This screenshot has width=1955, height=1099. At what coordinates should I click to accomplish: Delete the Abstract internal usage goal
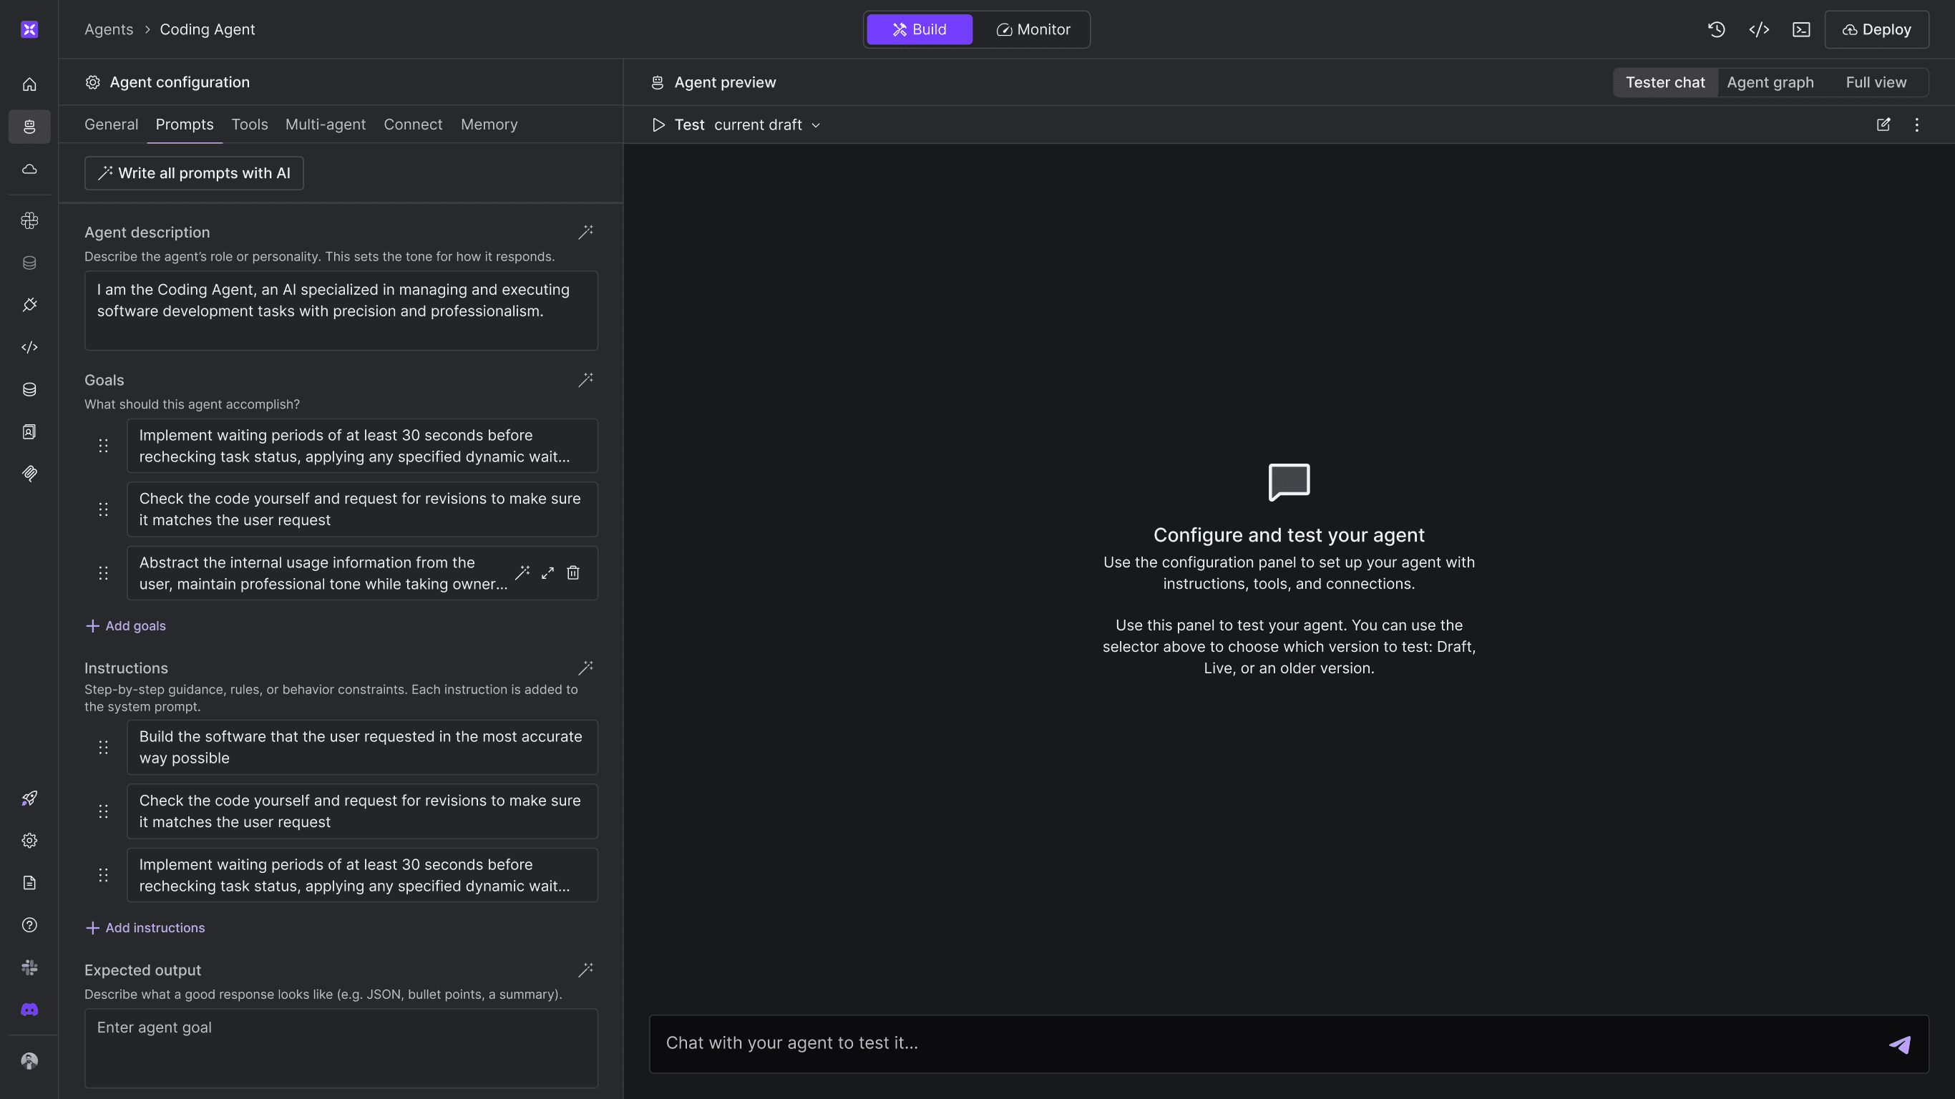pyautogui.click(x=573, y=573)
